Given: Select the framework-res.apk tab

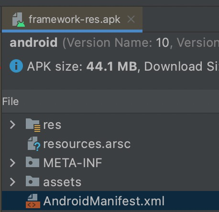Looking at the screenshot, I should pyautogui.click(x=72, y=20).
